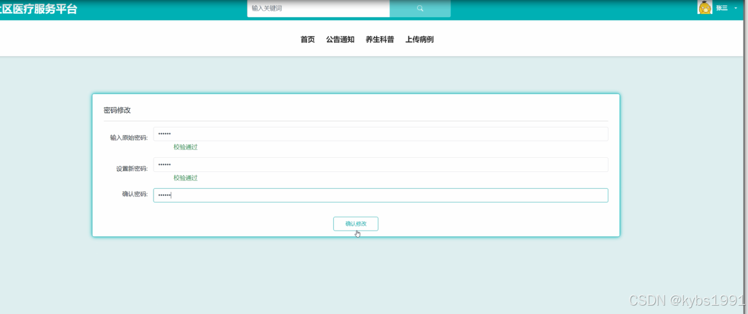Click the 设置新密码 field
Image resolution: width=748 pixels, height=314 pixels.
tap(381, 165)
